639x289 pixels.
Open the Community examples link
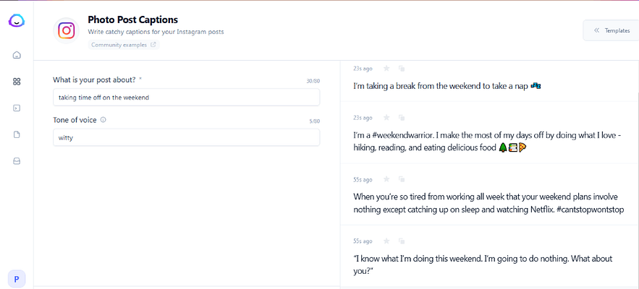(x=124, y=45)
